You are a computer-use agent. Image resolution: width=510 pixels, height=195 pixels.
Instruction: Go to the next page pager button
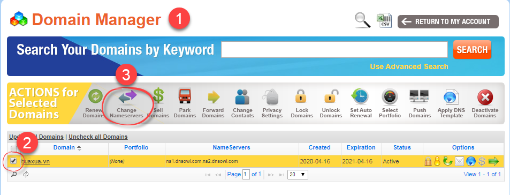271,175
